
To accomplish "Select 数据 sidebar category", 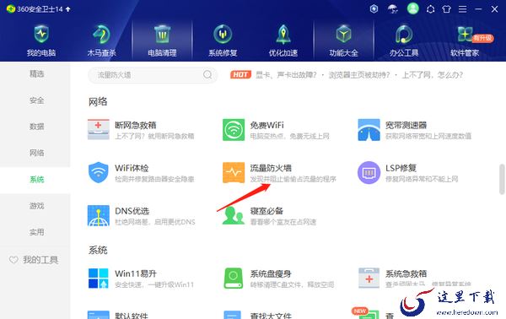I will [x=37, y=127].
